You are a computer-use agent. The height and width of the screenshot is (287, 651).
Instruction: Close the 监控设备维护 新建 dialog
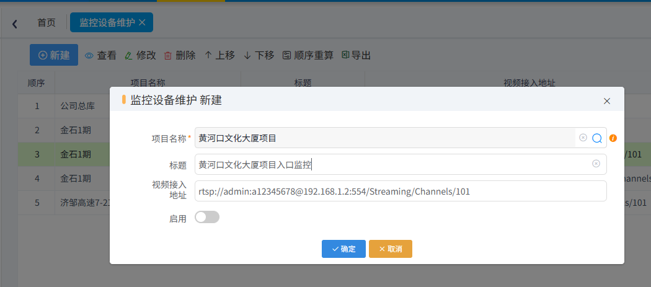[607, 101]
